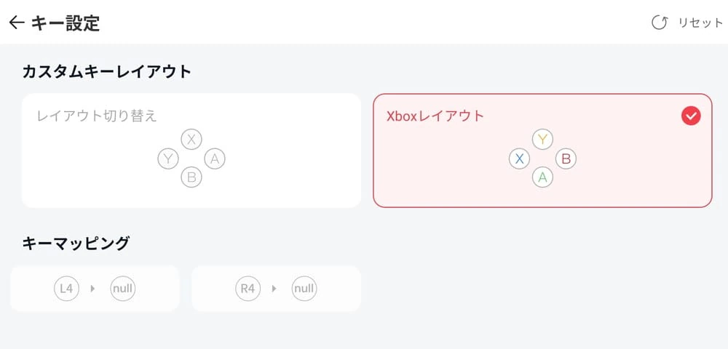728x349 pixels.
Task: Click the gray X button icon
Action: [x=191, y=139]
